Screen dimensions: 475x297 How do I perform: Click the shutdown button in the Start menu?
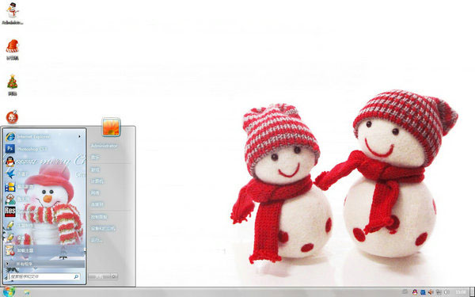(x=100, y=276)
